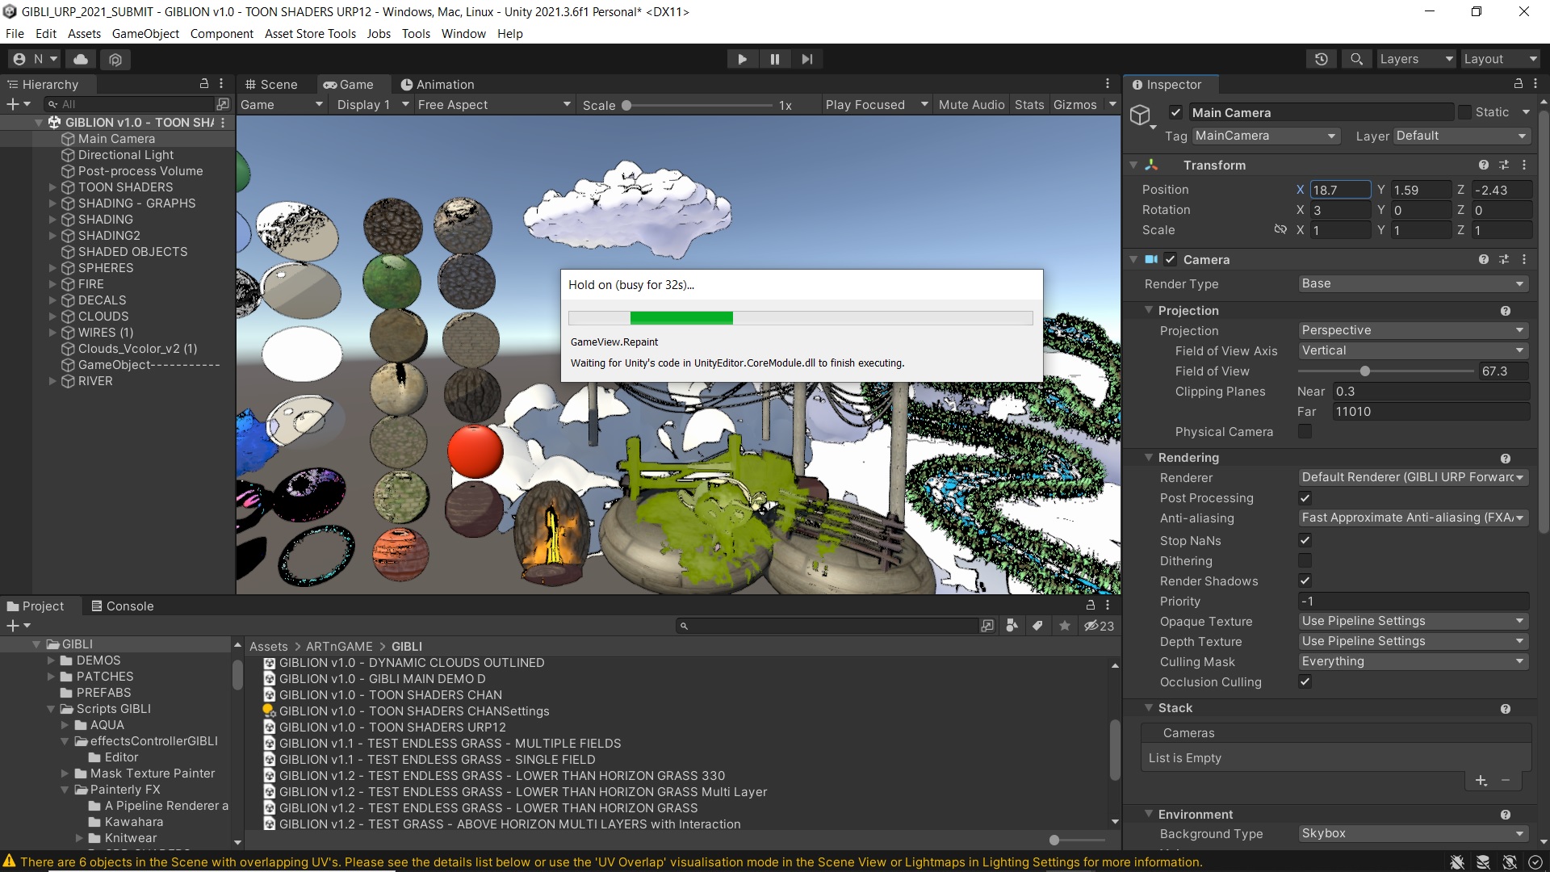Open the GameObject menu
The image size is (1550, 872).
pyautogui.click(x=145, y=33)
